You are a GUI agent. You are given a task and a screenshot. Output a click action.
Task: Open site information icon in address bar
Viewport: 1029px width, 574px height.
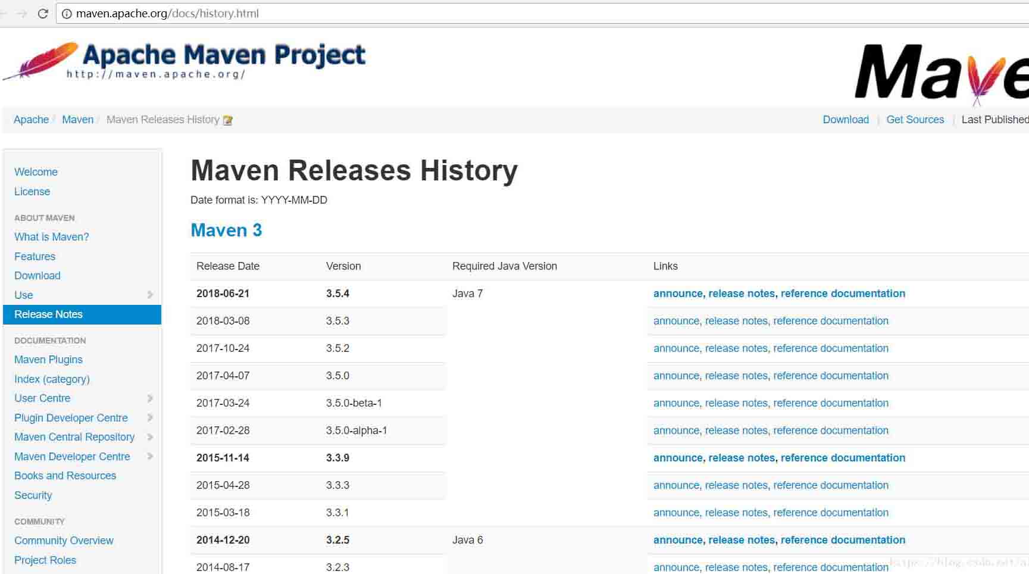click(x=67, y=14)
